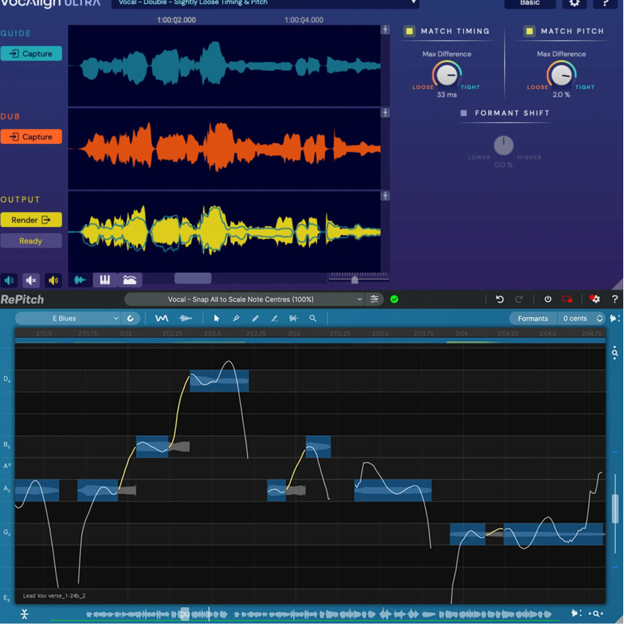Mute the audio with the mute speaker icon

click(x=31, y=280)
